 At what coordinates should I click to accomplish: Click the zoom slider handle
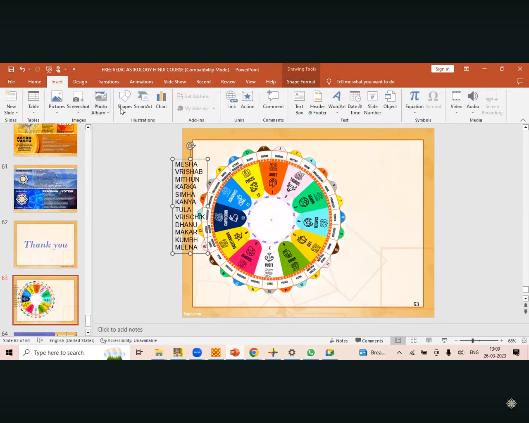click(x=472, y=341)
